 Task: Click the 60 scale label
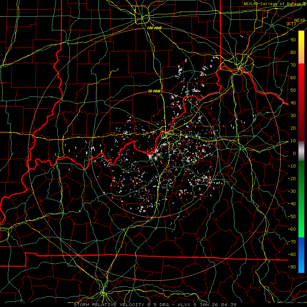[293, 77]
